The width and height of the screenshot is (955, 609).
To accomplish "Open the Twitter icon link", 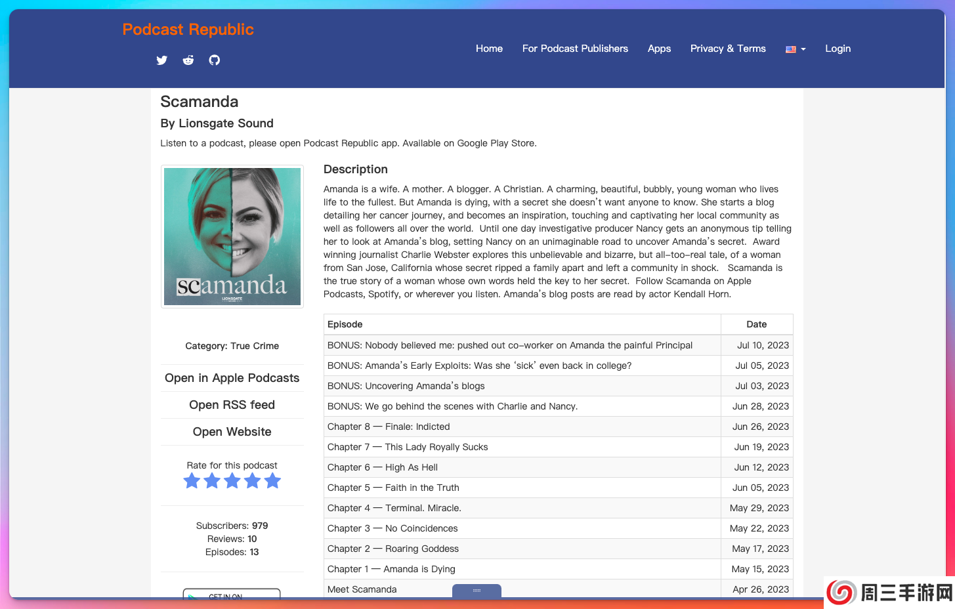I will tap(161, 60).
